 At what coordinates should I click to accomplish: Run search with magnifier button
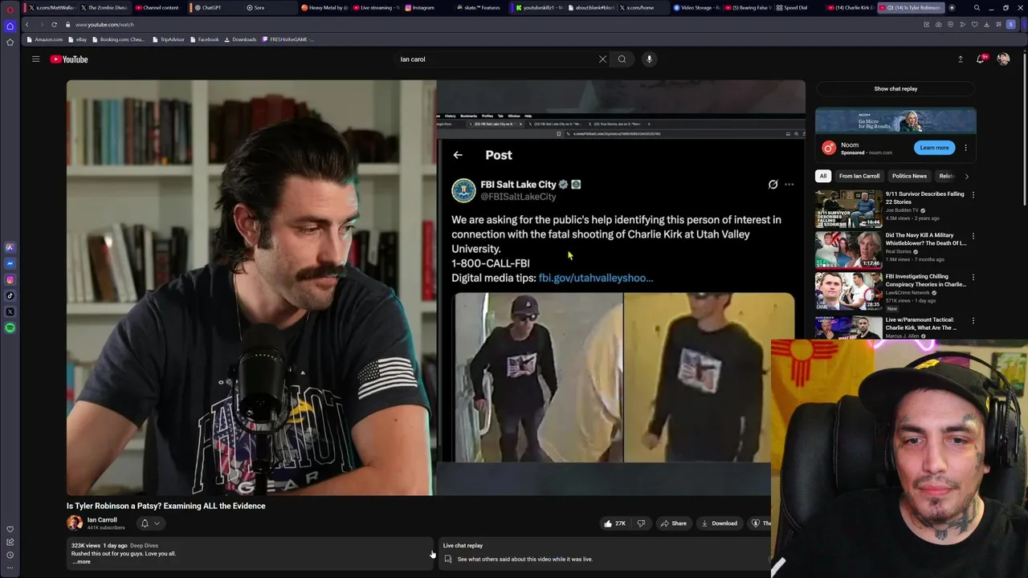point(622,59)
